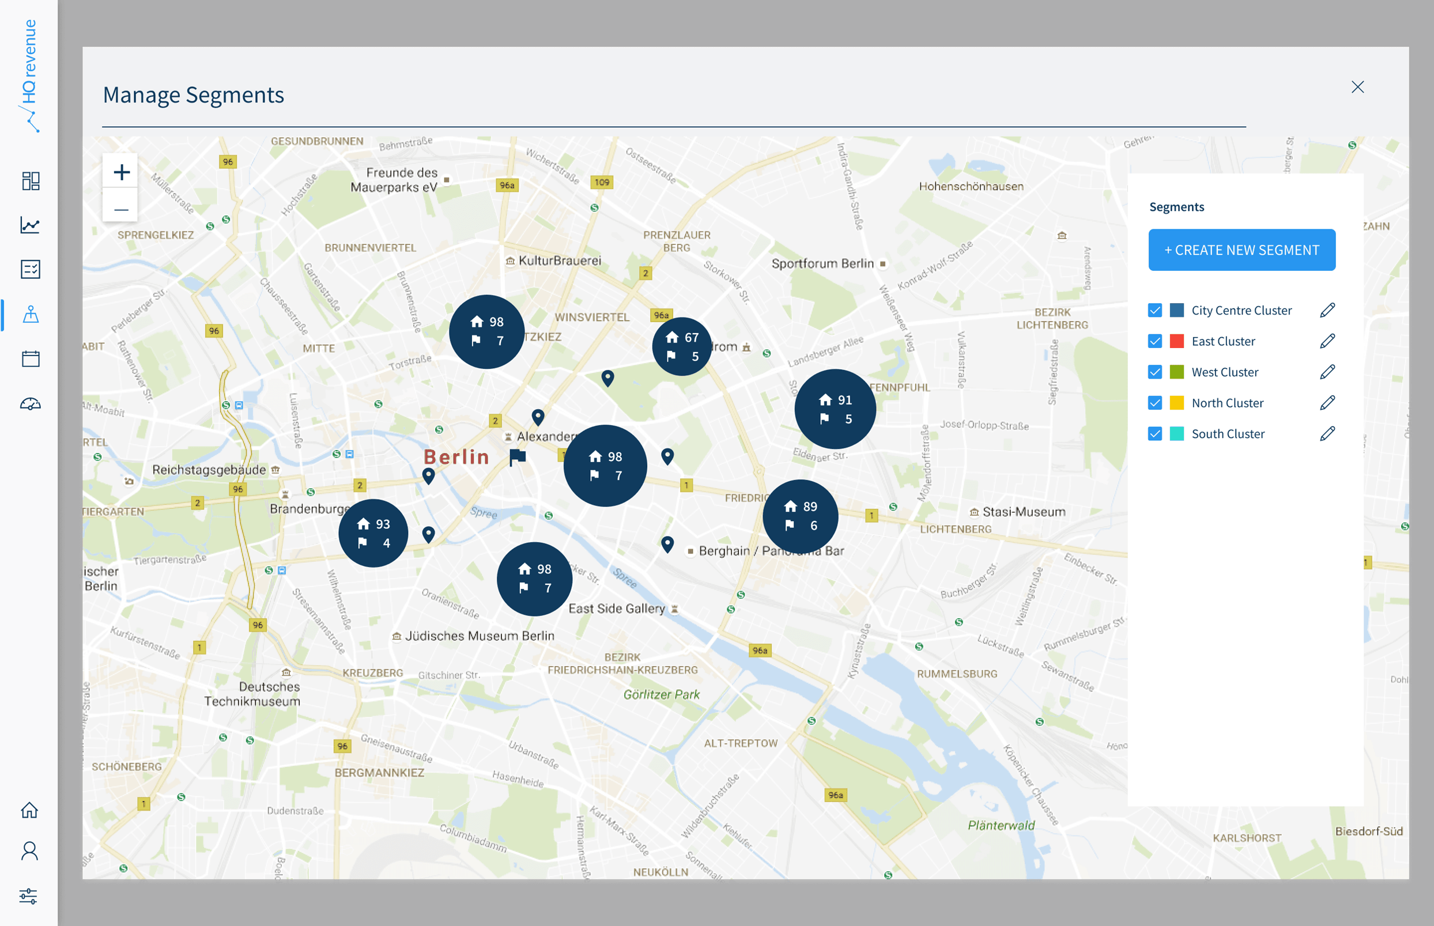Disable the East Cluster segment

tap(1155, 341)
